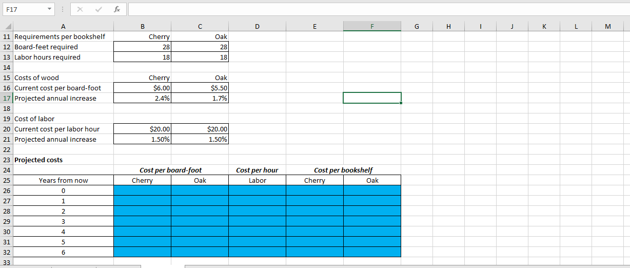The image size is (630, 268).
Task: Select column M header
Action: coord(608,27)
